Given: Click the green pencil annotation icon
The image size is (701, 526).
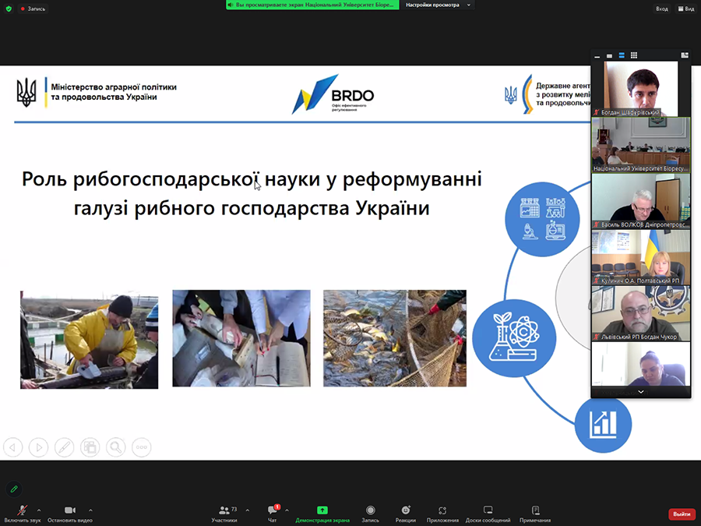Looking at the screenshot, I should [14, 489].
